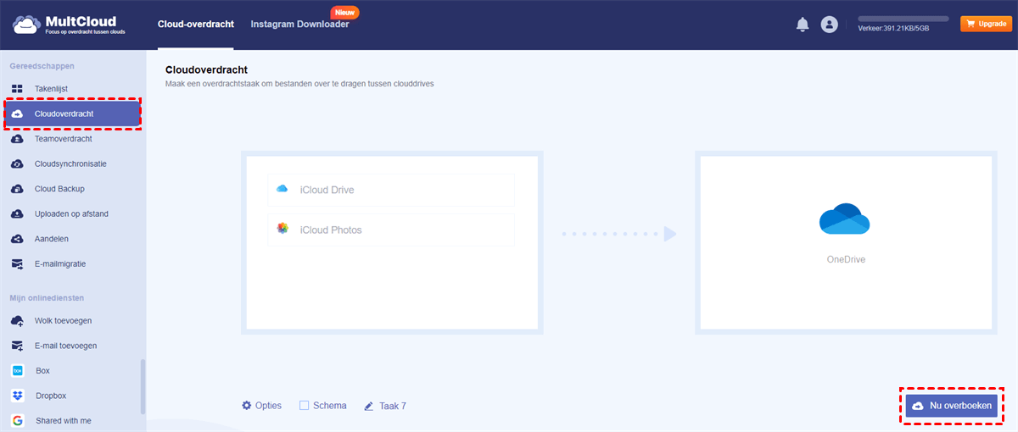Click E-mail toevoegen icon
Viewport: 1018px width, 432px height.
point(17,346)
